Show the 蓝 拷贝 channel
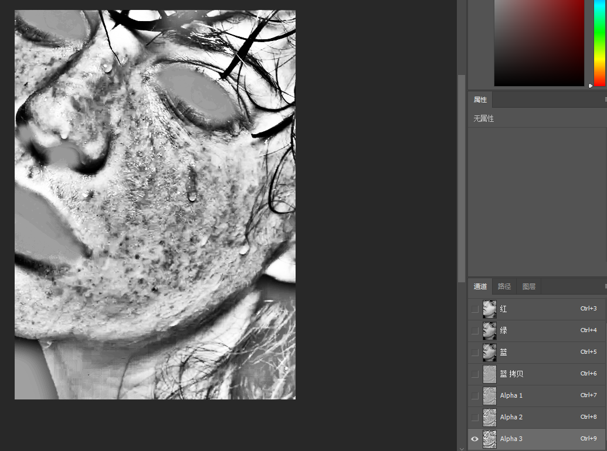Viewport: 607px width, 451px height. click(x=474, y=374)
